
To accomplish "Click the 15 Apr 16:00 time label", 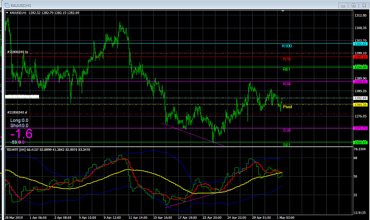I will coord(163,218).
